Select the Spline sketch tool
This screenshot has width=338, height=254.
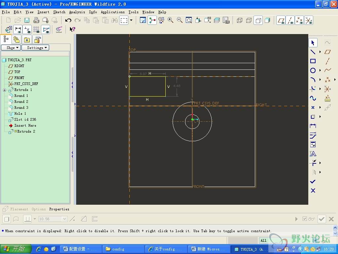(x=313, y=98)
